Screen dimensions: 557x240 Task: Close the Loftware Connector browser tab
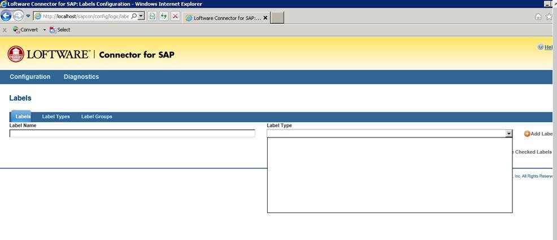point(266,17)
